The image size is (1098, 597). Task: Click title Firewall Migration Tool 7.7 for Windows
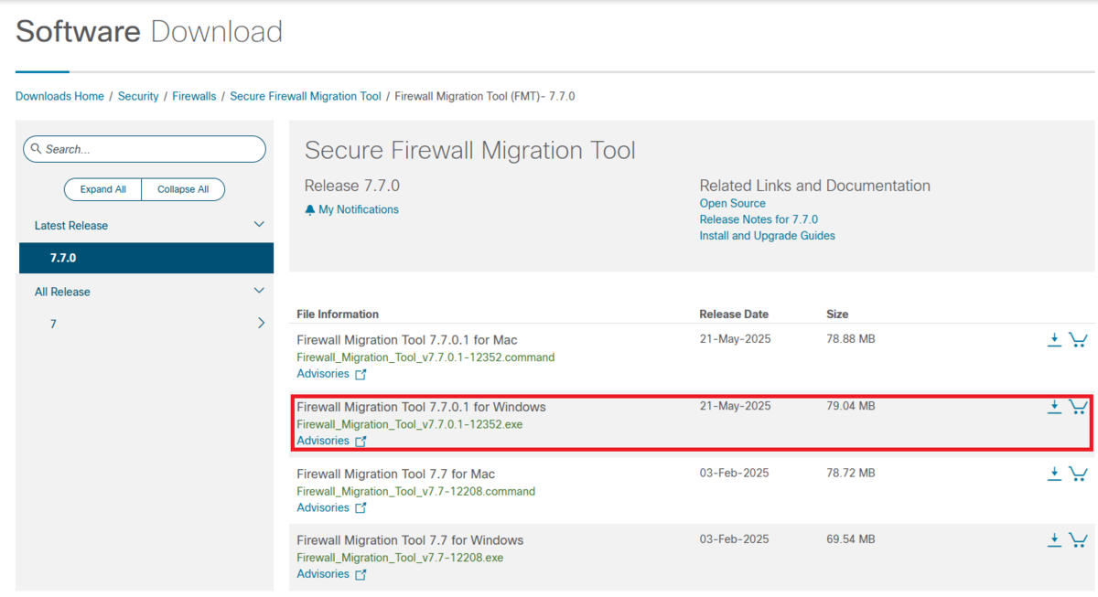(x=410, y=540)
